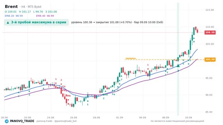This screenshot has height=125, width=223.
Task: Click the orange уровень level label
Action: tap(131, 58)
